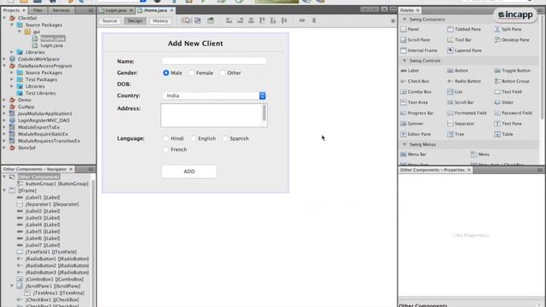Click the Palette panel vertical scrollbar
This screenshot has height=307, width=546.
pyautogui.click(x=542, y=67)
